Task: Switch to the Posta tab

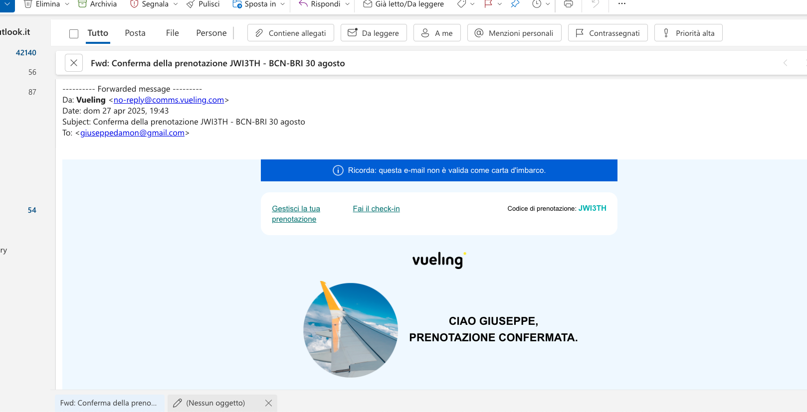Action: (x=135, y=33)
